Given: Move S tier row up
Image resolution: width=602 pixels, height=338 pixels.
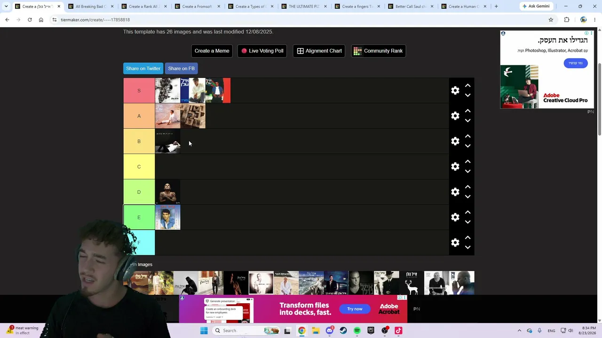Looking at the screenshot, I should [x=467, y=86].
